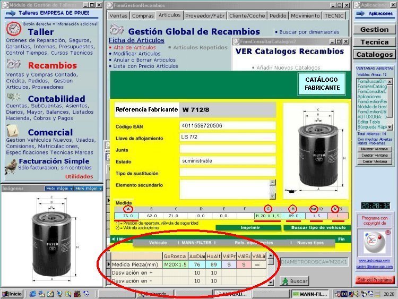Click the gear icon beside Gestión Global de Recambios
This screenshot has height=299, width=398.
117,29
